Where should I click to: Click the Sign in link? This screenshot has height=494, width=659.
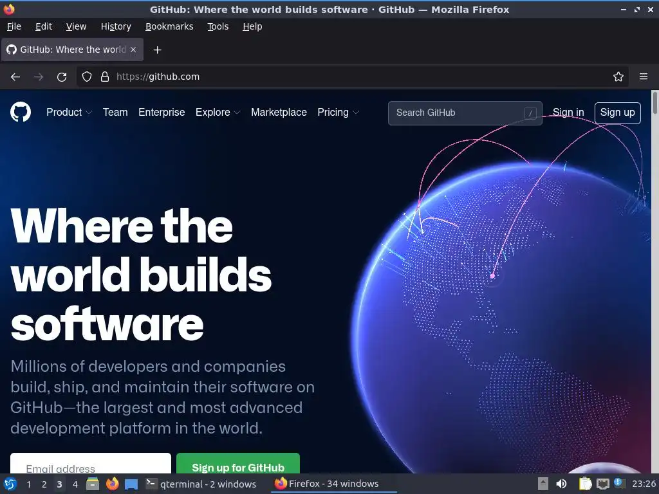(x=568, y=113)
